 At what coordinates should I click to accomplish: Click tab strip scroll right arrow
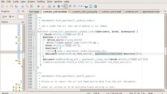(161, 11)
